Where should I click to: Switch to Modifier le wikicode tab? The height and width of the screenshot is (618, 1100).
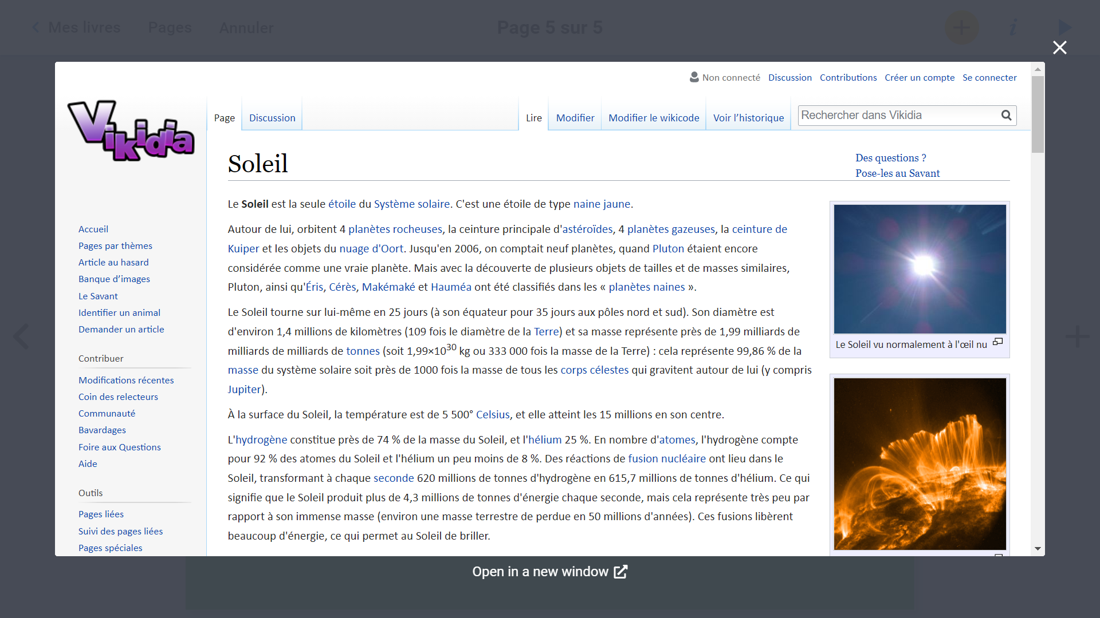(x=654, y=118)
